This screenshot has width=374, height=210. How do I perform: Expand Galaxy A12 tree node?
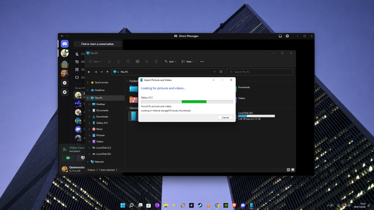tap(89, 123)
